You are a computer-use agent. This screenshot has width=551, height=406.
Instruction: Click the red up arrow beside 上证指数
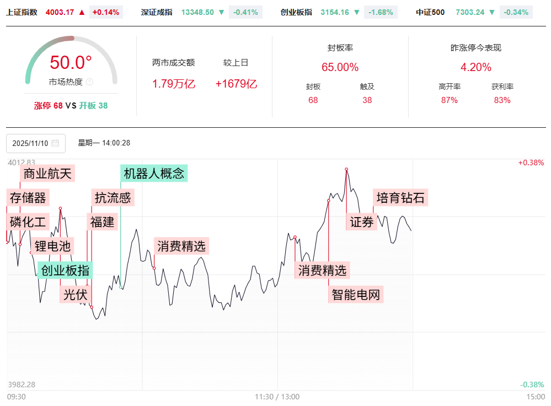(82, 12)
